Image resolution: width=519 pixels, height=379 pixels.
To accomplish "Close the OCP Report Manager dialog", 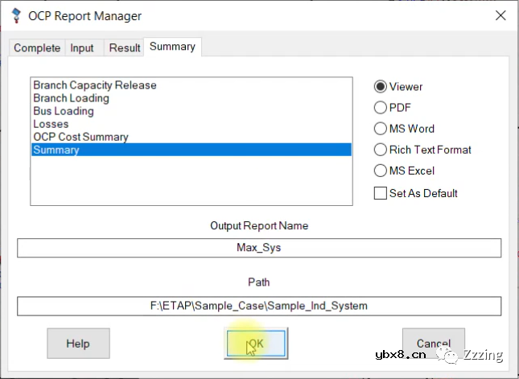I will [x=500, y=16].
